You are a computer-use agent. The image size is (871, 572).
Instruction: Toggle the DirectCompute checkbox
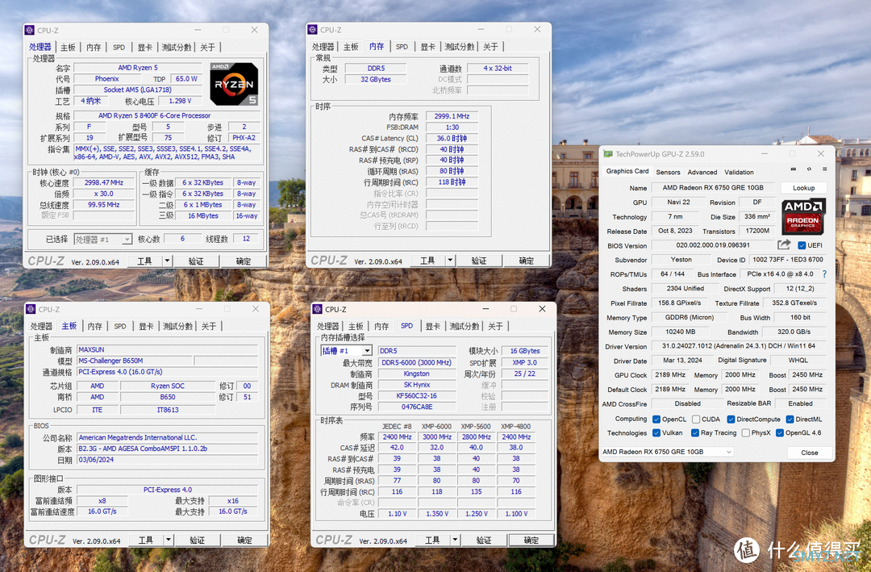point(731,420)
